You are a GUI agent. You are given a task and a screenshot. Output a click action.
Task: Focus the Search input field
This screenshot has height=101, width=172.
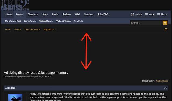[x=146, y=23]
